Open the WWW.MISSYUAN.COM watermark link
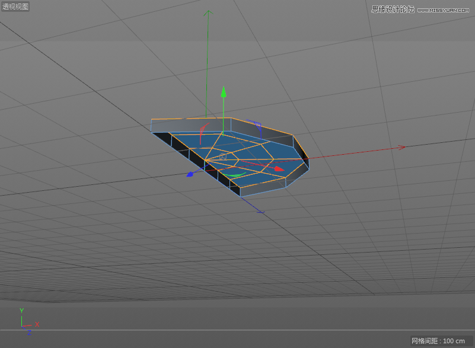The height and width of the screenshot is (348, 475). [442, 9]
